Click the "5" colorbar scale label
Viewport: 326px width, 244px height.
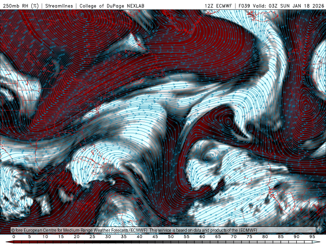pyautogui.click(x=29, y=237)
